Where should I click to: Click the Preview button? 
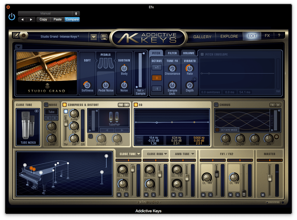click(273, 202)
